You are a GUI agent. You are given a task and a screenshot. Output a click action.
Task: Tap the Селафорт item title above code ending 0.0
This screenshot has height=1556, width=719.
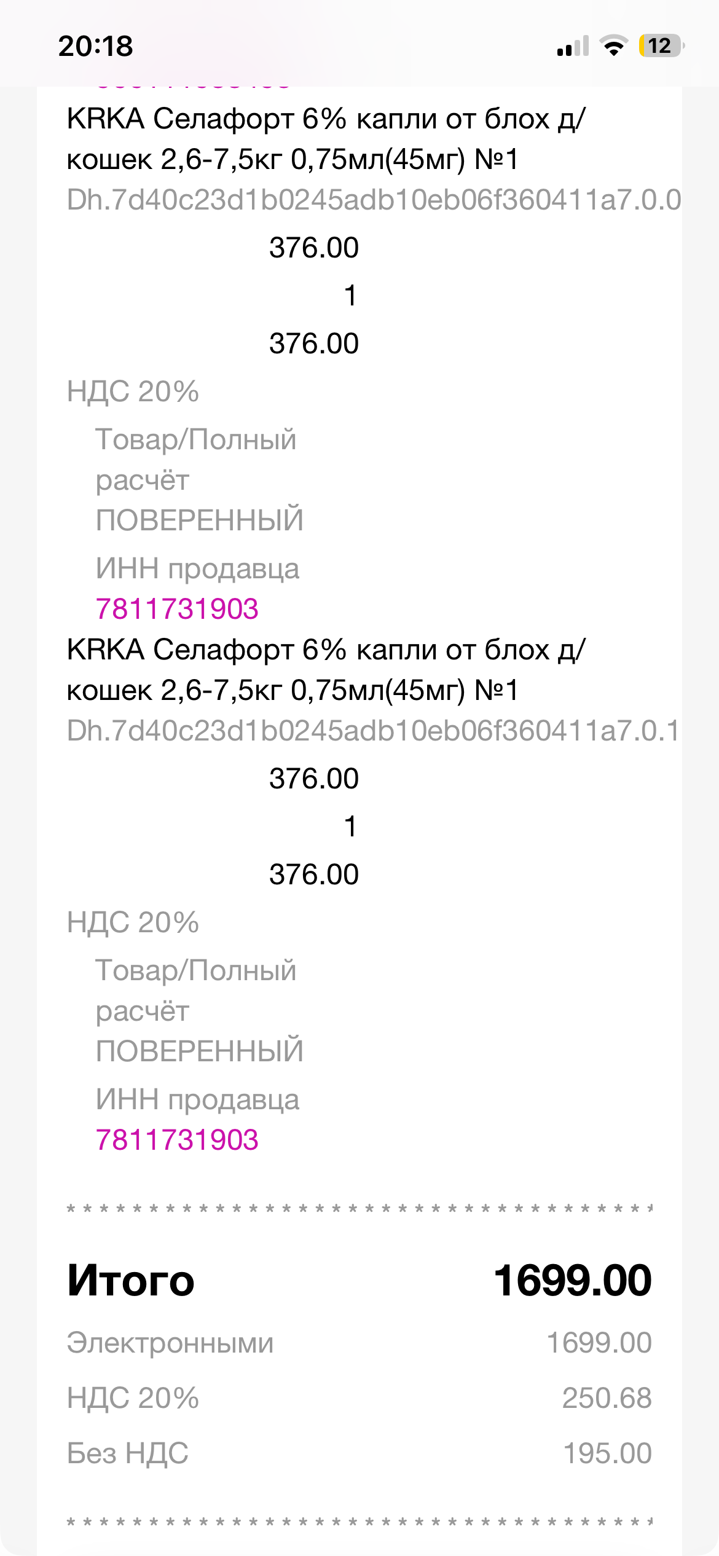pos(326,139)
